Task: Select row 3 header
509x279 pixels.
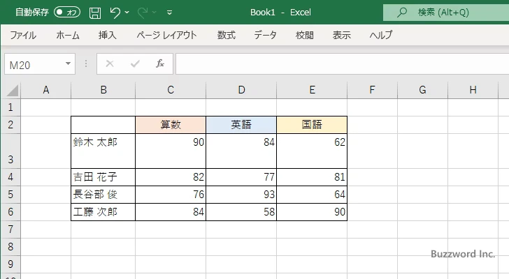Action: pos(10,151)
